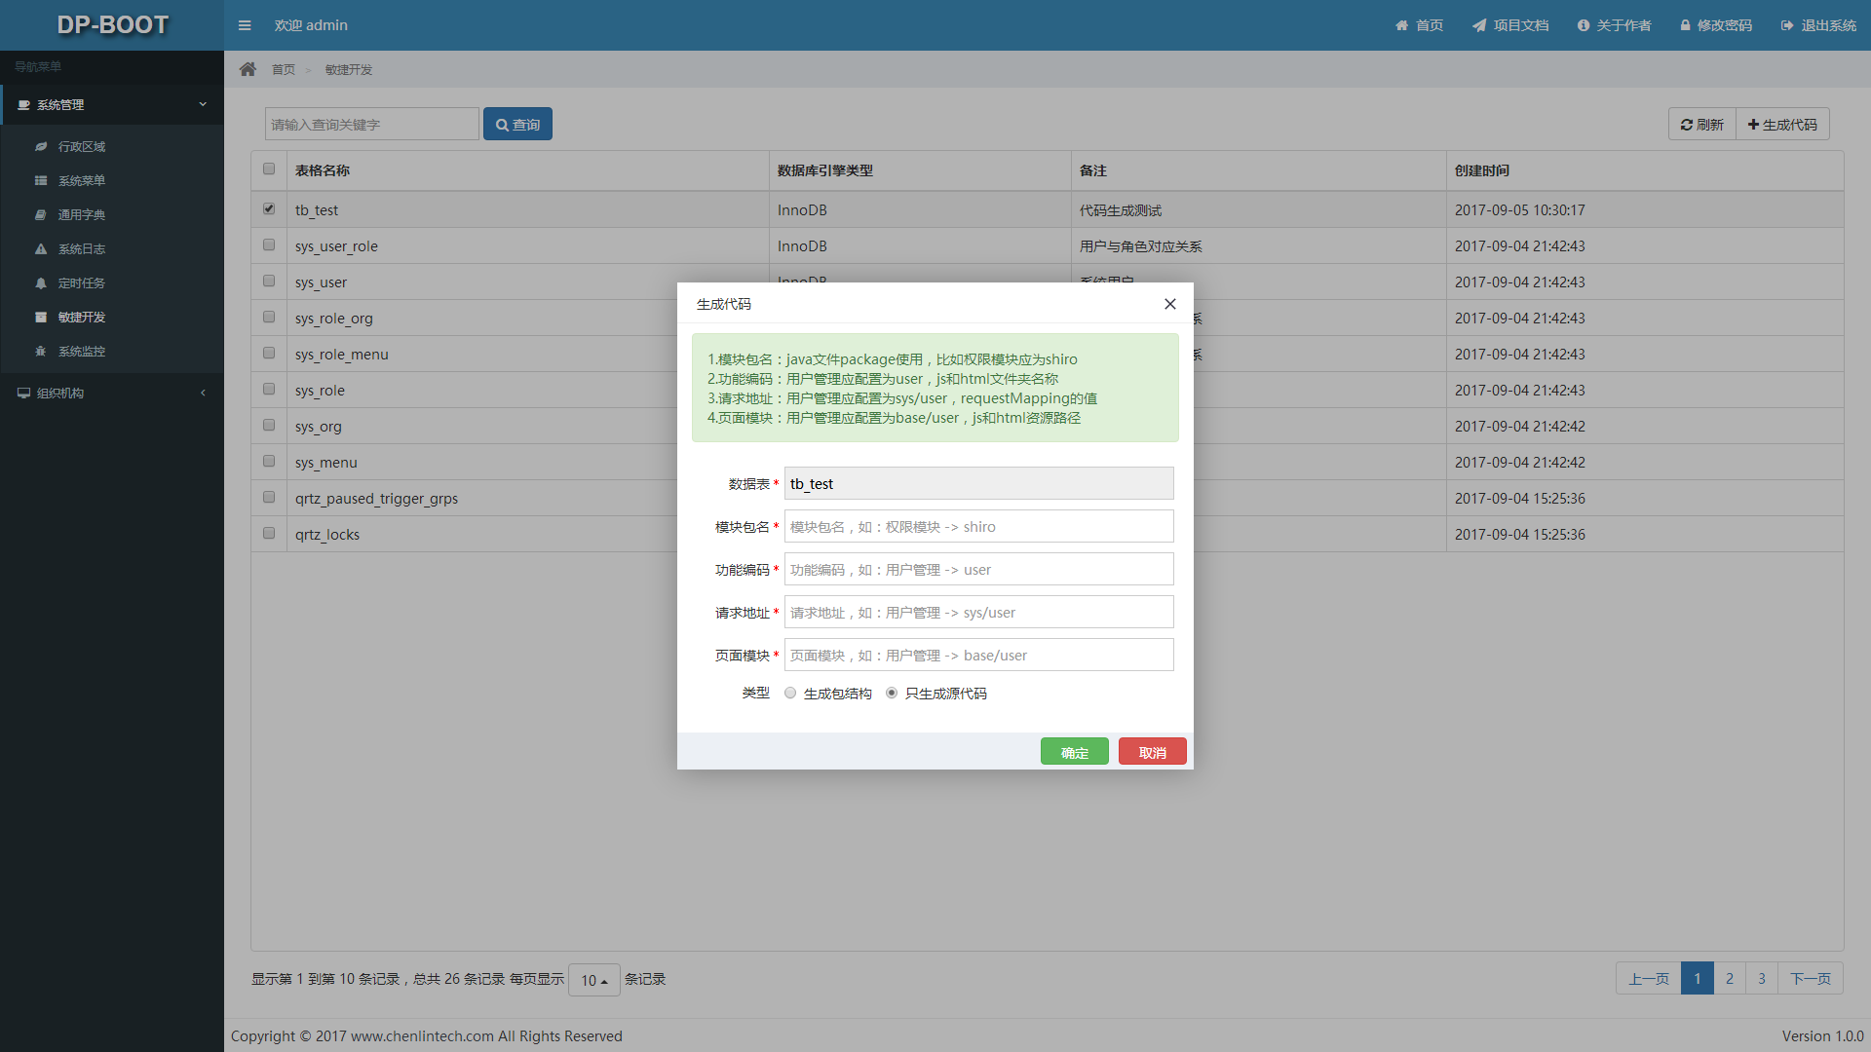The image size is (1871, 1052).
Task: Click the 行政区域 leaf icon
Action: point(41,146)
